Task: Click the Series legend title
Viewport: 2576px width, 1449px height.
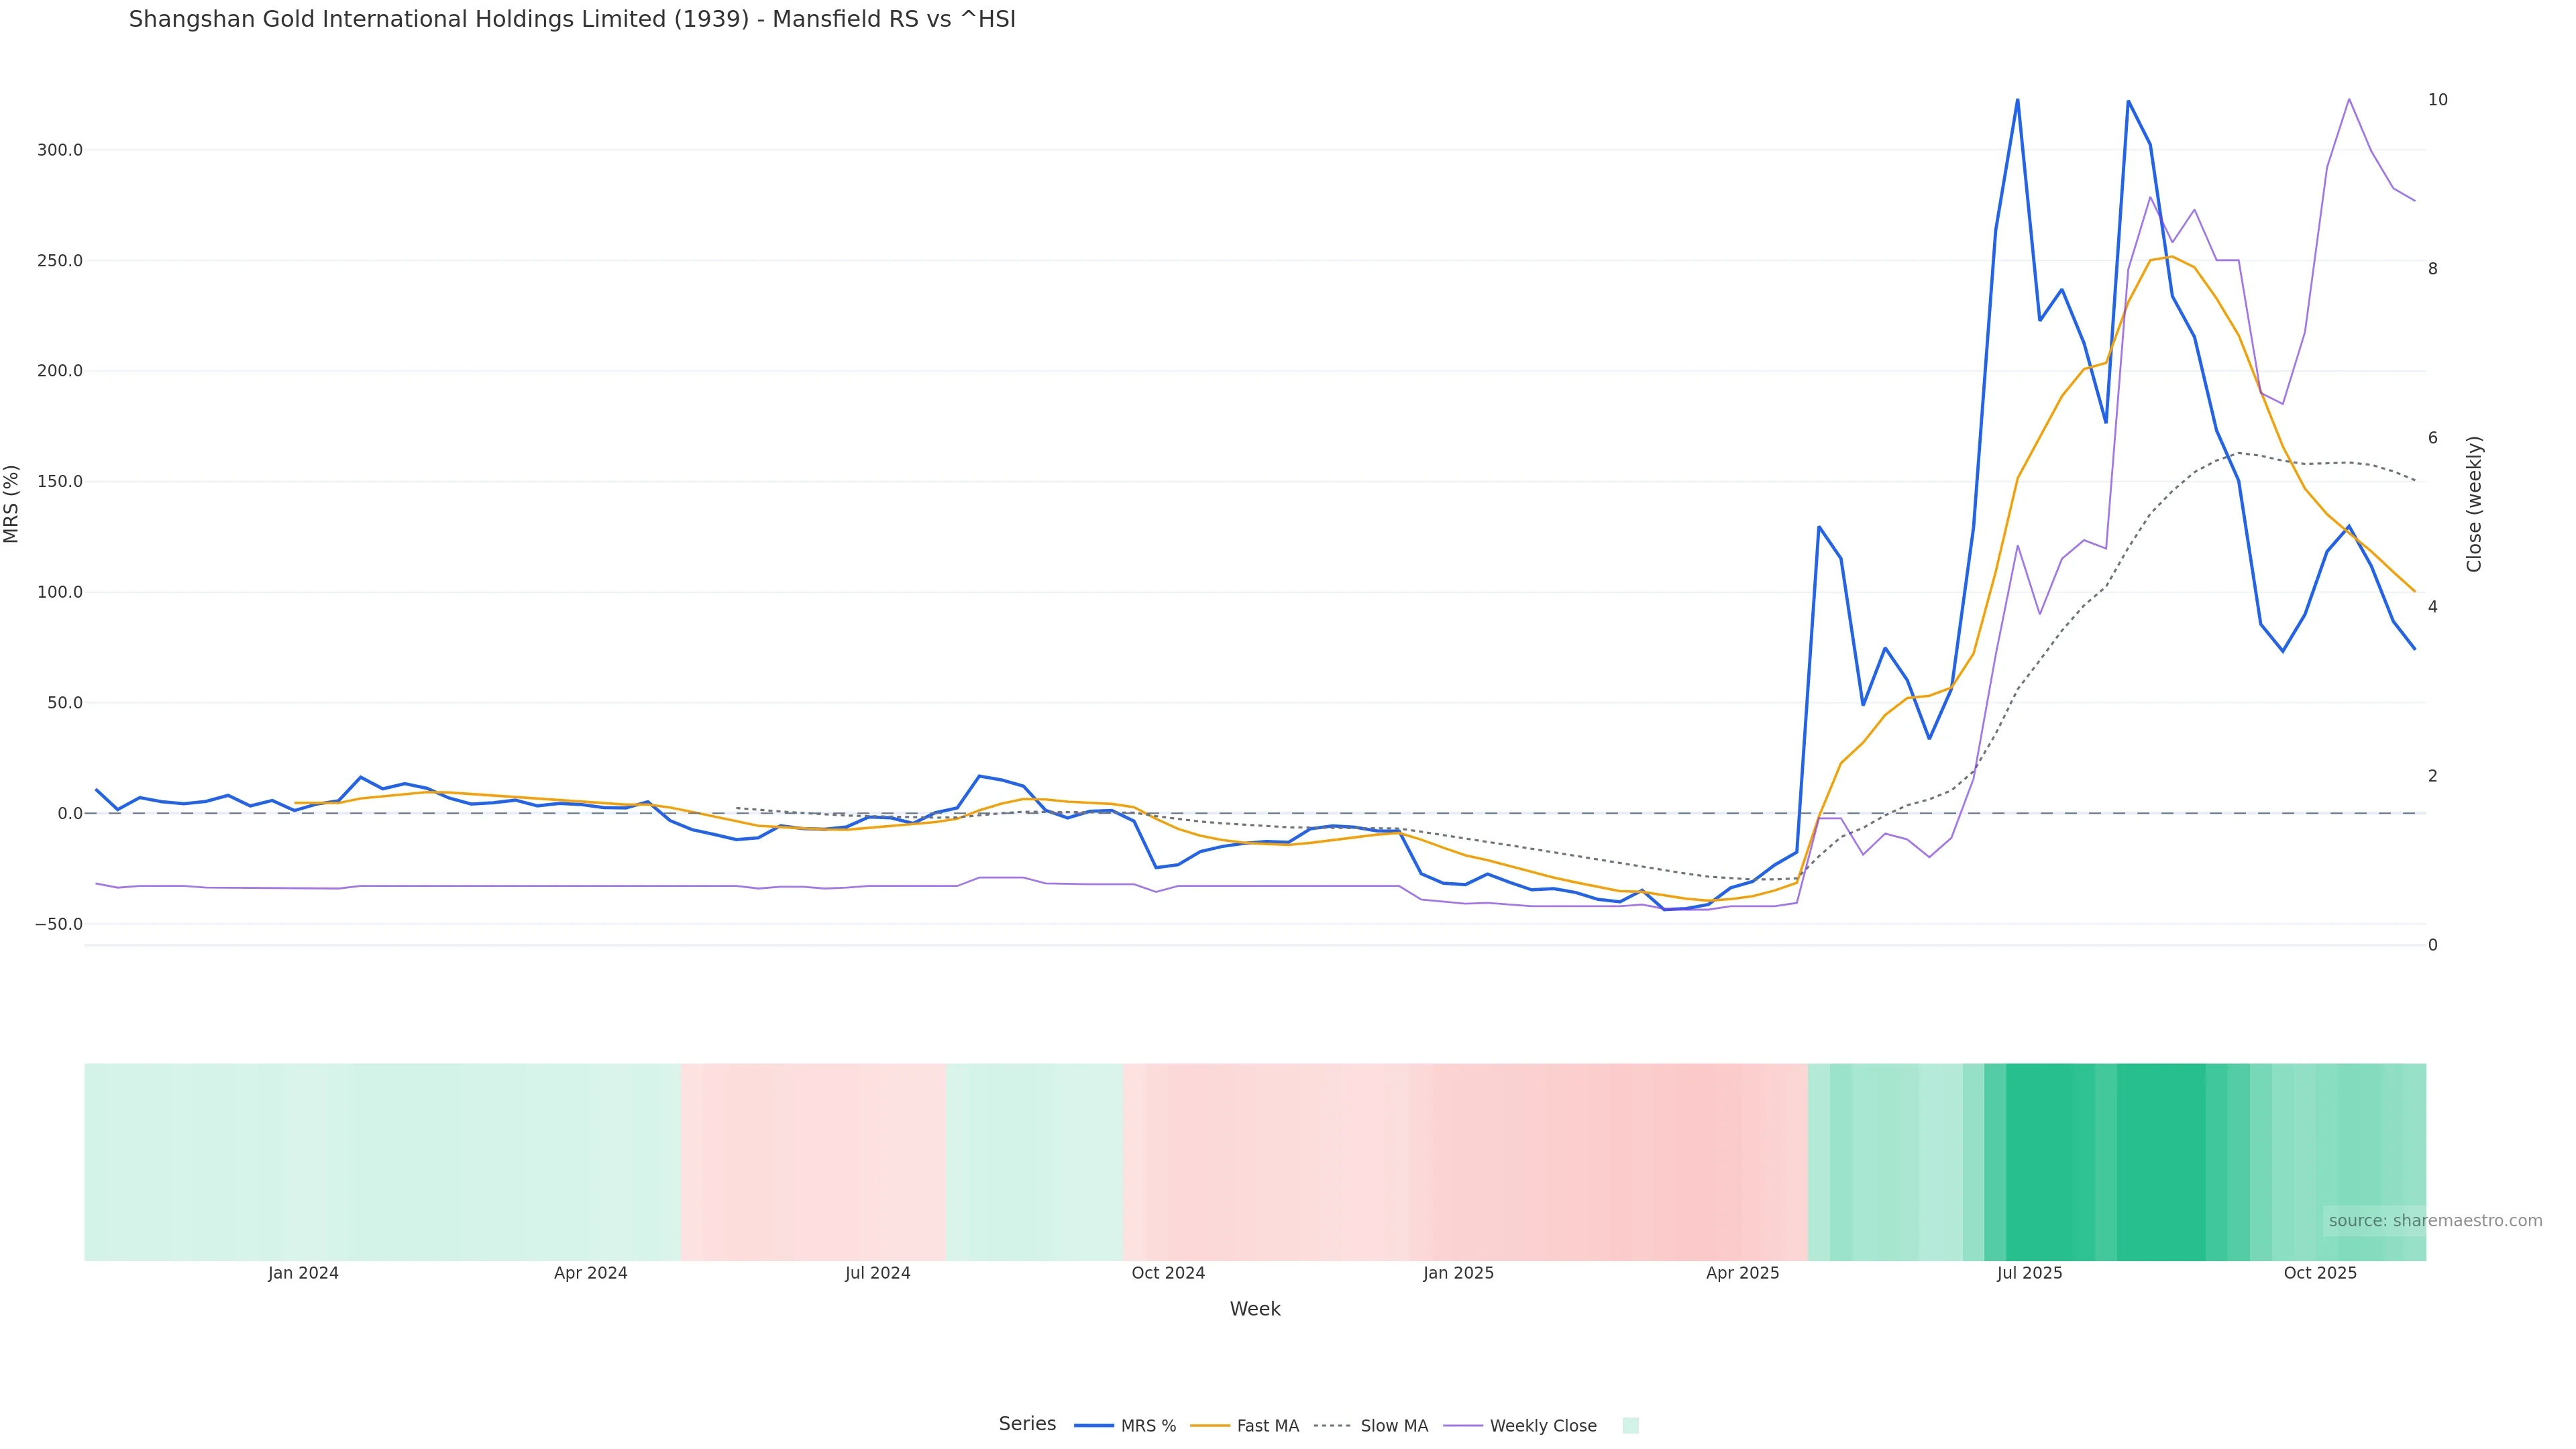Action: pyautogui.click(x=1027, y=1424)
